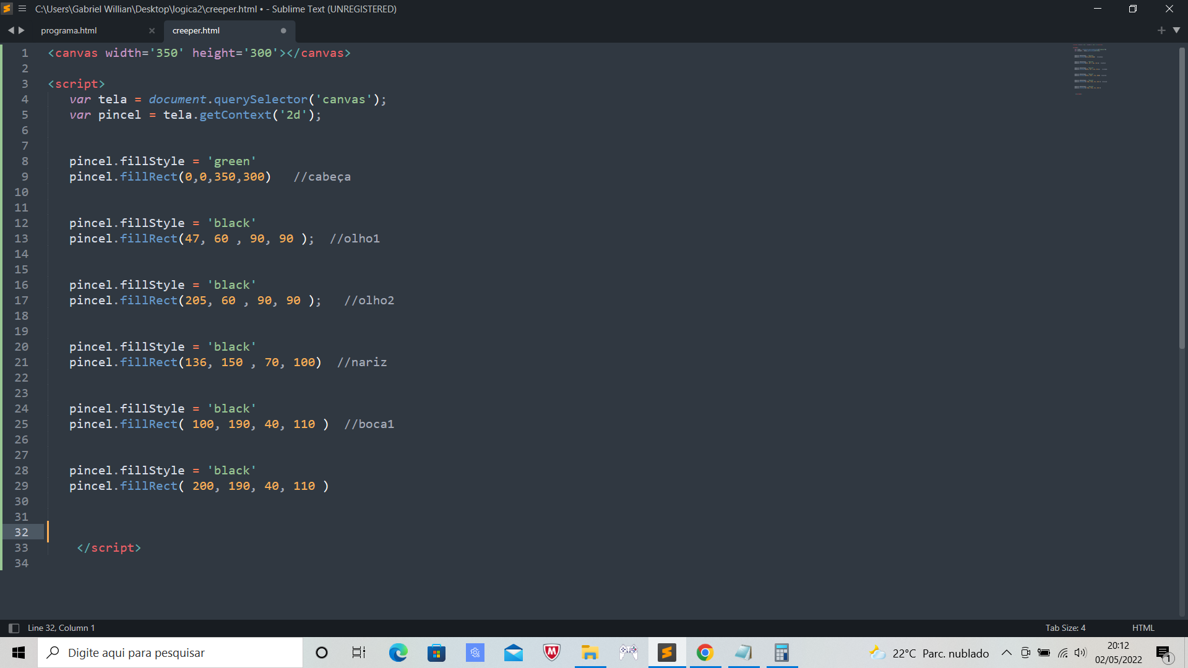Screen dimensions: 1188x668
Task: Toggle the side bar panel switcher icon
Action: pyautogui.click(x=14, y=628)
